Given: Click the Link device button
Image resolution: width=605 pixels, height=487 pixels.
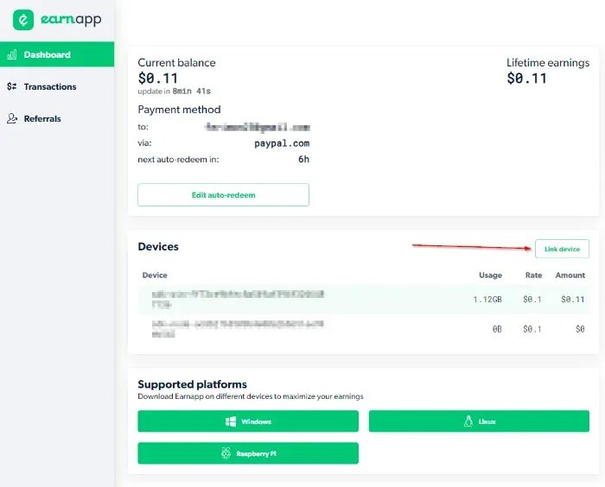Looking at the screenshot, I should point(562,249).
